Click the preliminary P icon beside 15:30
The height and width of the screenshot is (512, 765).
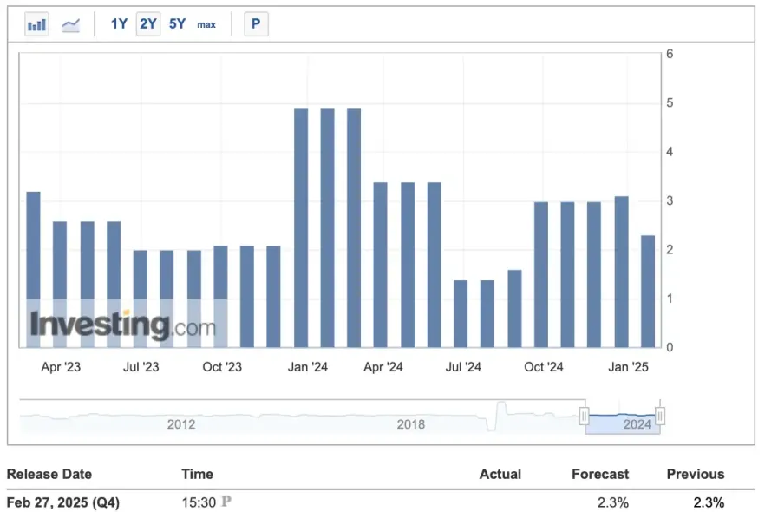226,502
